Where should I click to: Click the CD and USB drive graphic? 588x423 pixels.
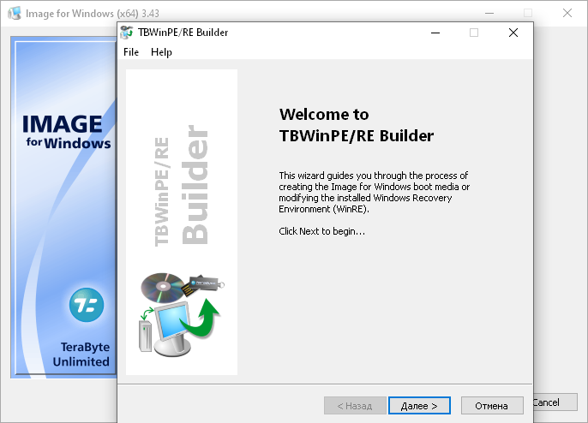183,288
